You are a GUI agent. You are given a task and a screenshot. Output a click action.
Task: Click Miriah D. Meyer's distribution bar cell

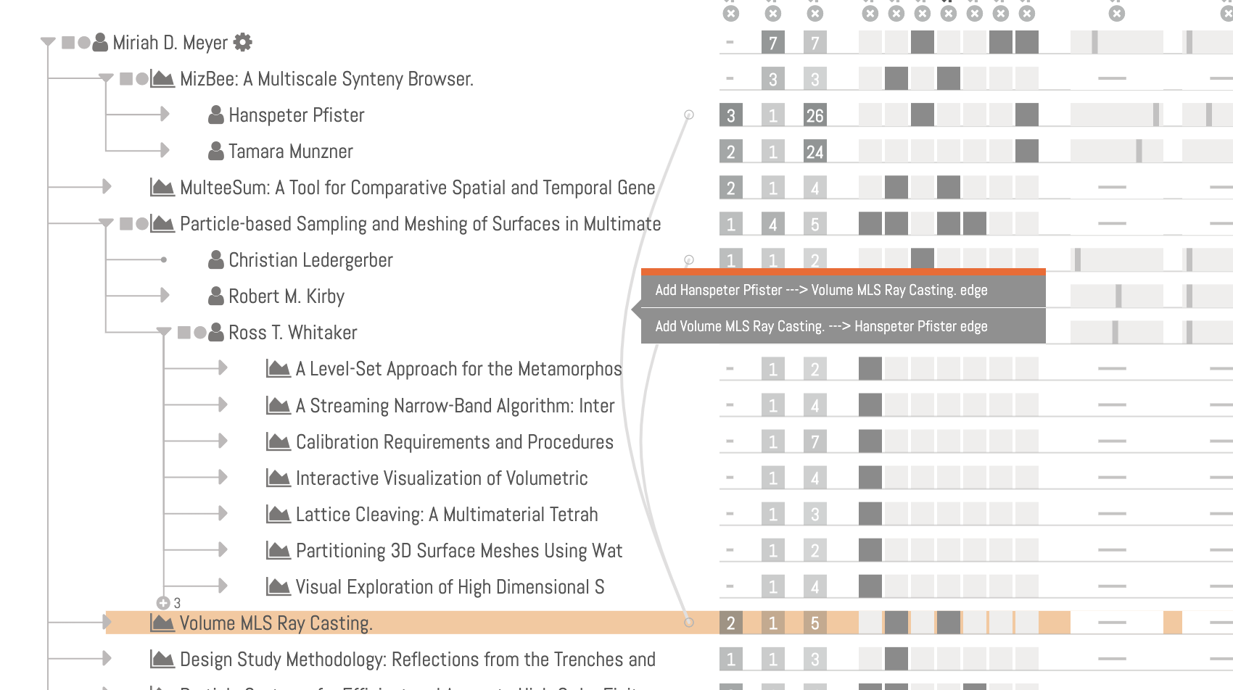(1117, 42)
